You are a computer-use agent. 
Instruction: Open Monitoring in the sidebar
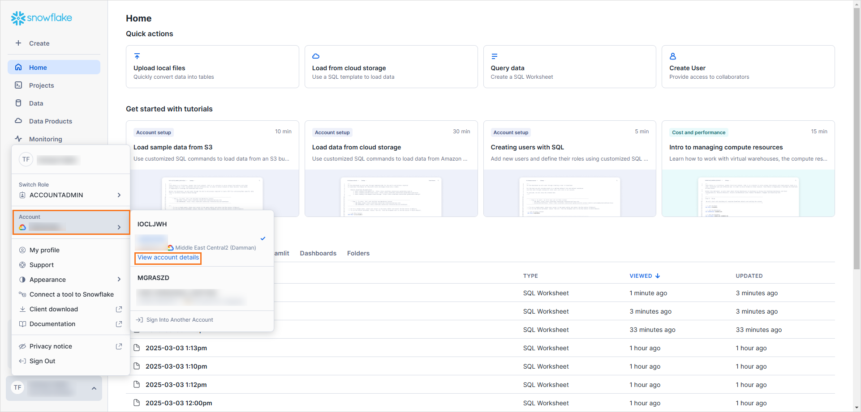tap(54, 139)
